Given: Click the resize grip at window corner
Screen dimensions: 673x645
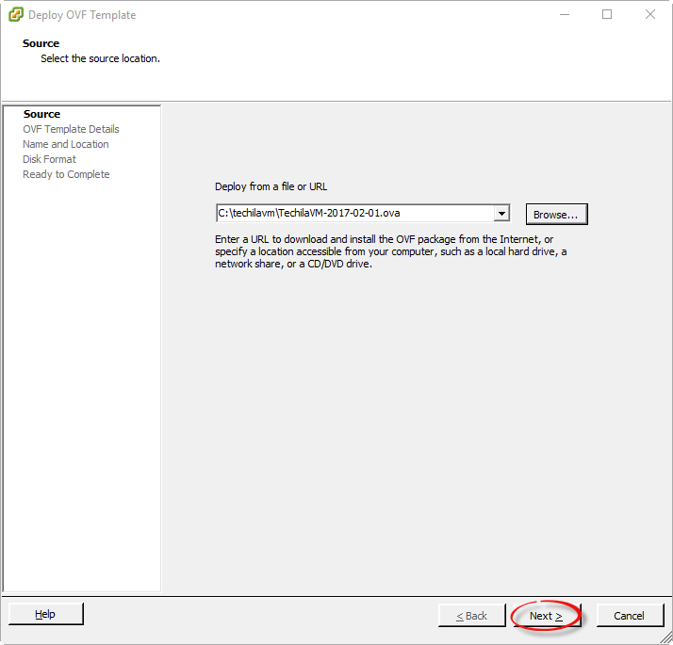Looking at the screenshot, I should click(x=665, y=637).
